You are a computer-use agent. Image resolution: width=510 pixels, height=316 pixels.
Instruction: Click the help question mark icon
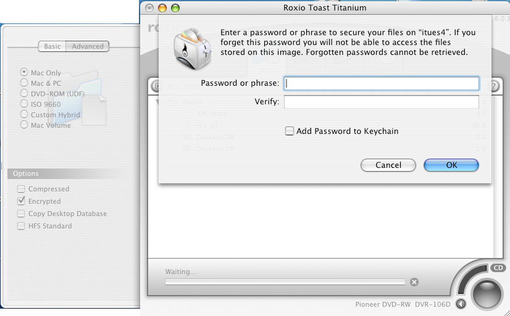494,86
